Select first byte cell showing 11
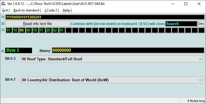Screen dimensions: 206x104 tap(9, 30)
